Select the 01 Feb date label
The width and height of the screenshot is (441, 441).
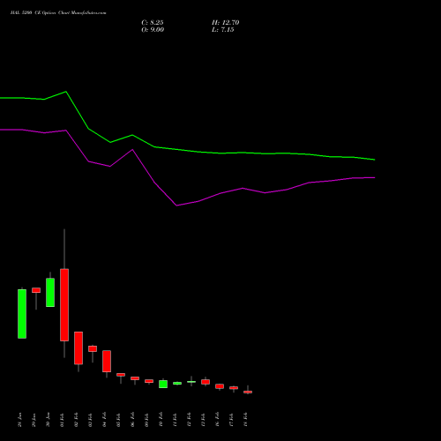click(62, 420)
